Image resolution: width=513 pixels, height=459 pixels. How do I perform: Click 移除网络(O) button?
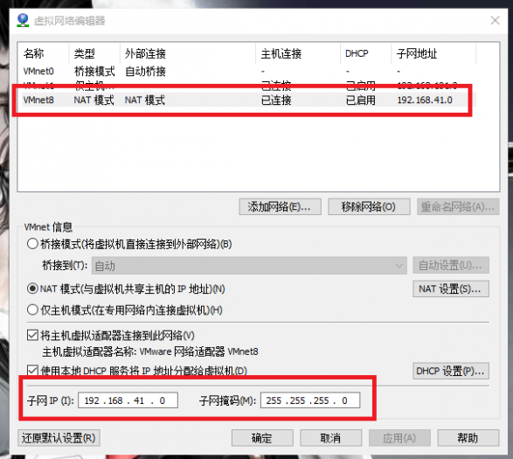(x=369, y=206)
